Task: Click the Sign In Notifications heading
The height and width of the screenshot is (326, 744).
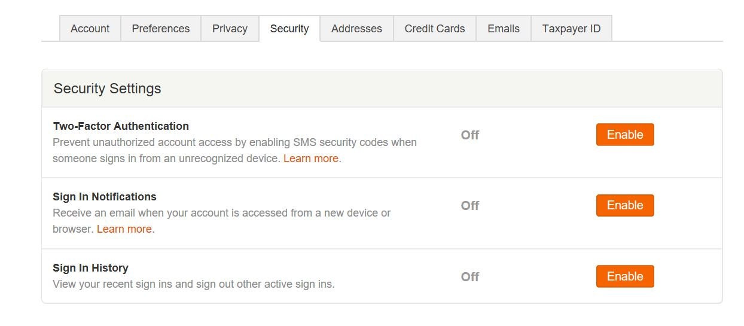Action: (105, 197)
